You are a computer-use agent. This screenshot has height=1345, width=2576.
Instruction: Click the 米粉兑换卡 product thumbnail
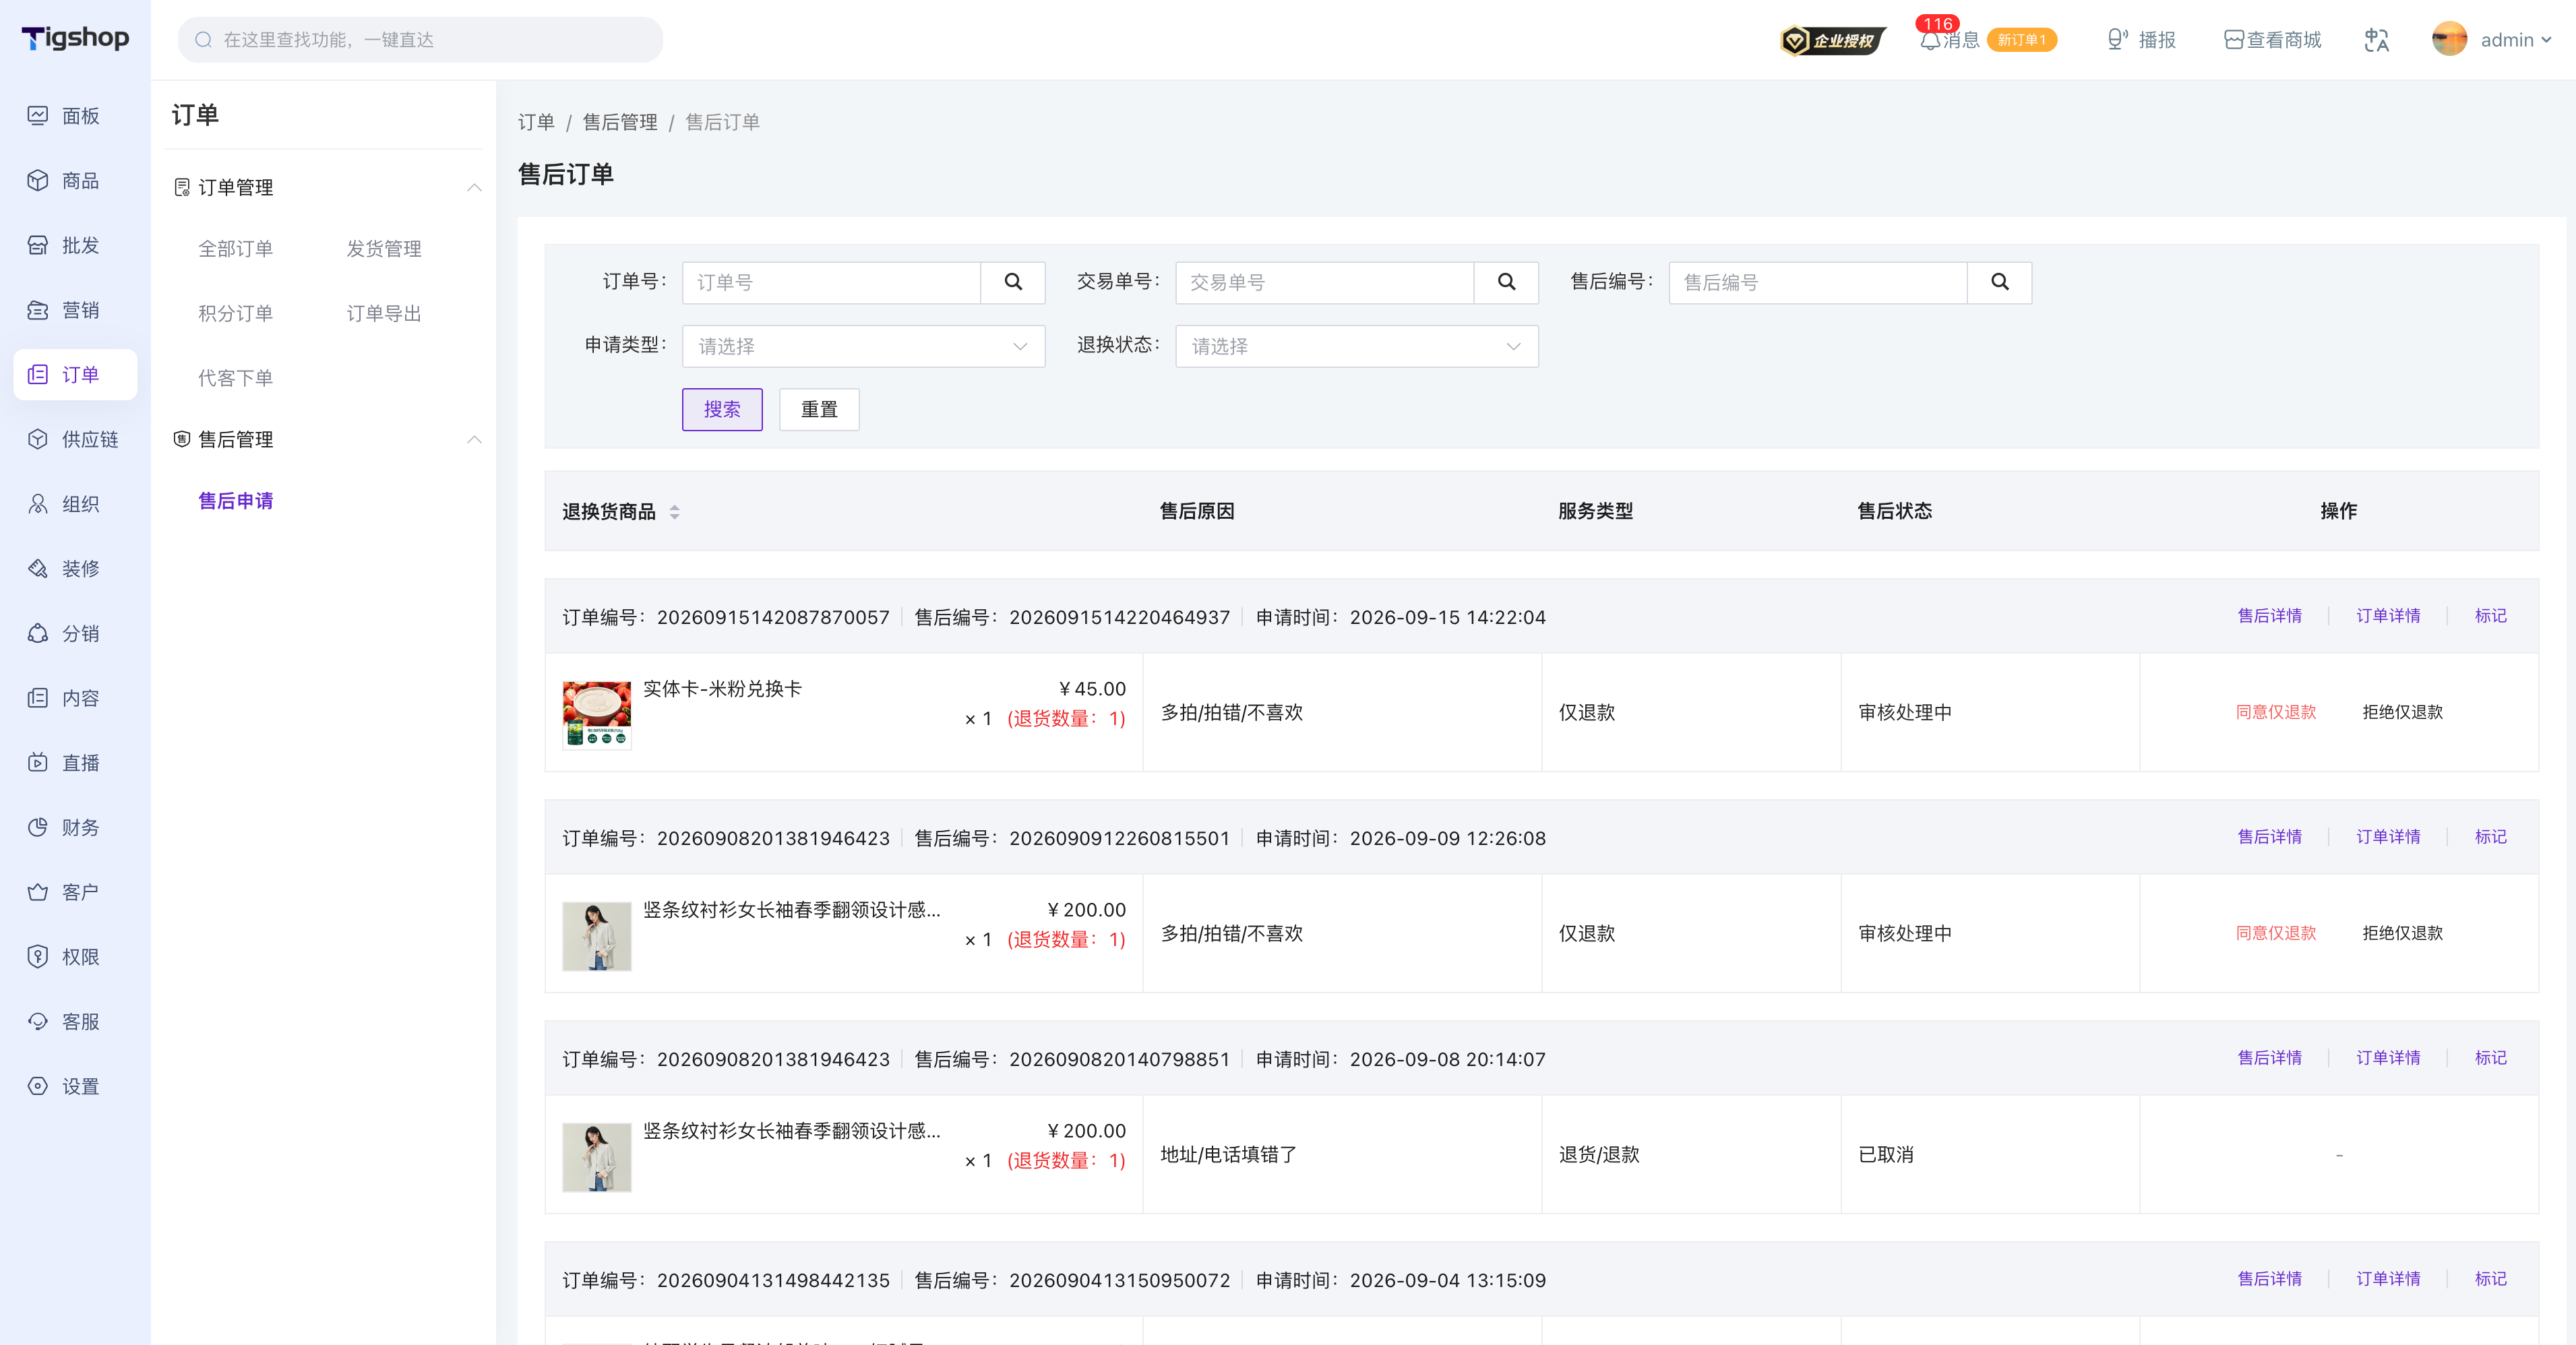pyautogui.click(x=597, y=715)
